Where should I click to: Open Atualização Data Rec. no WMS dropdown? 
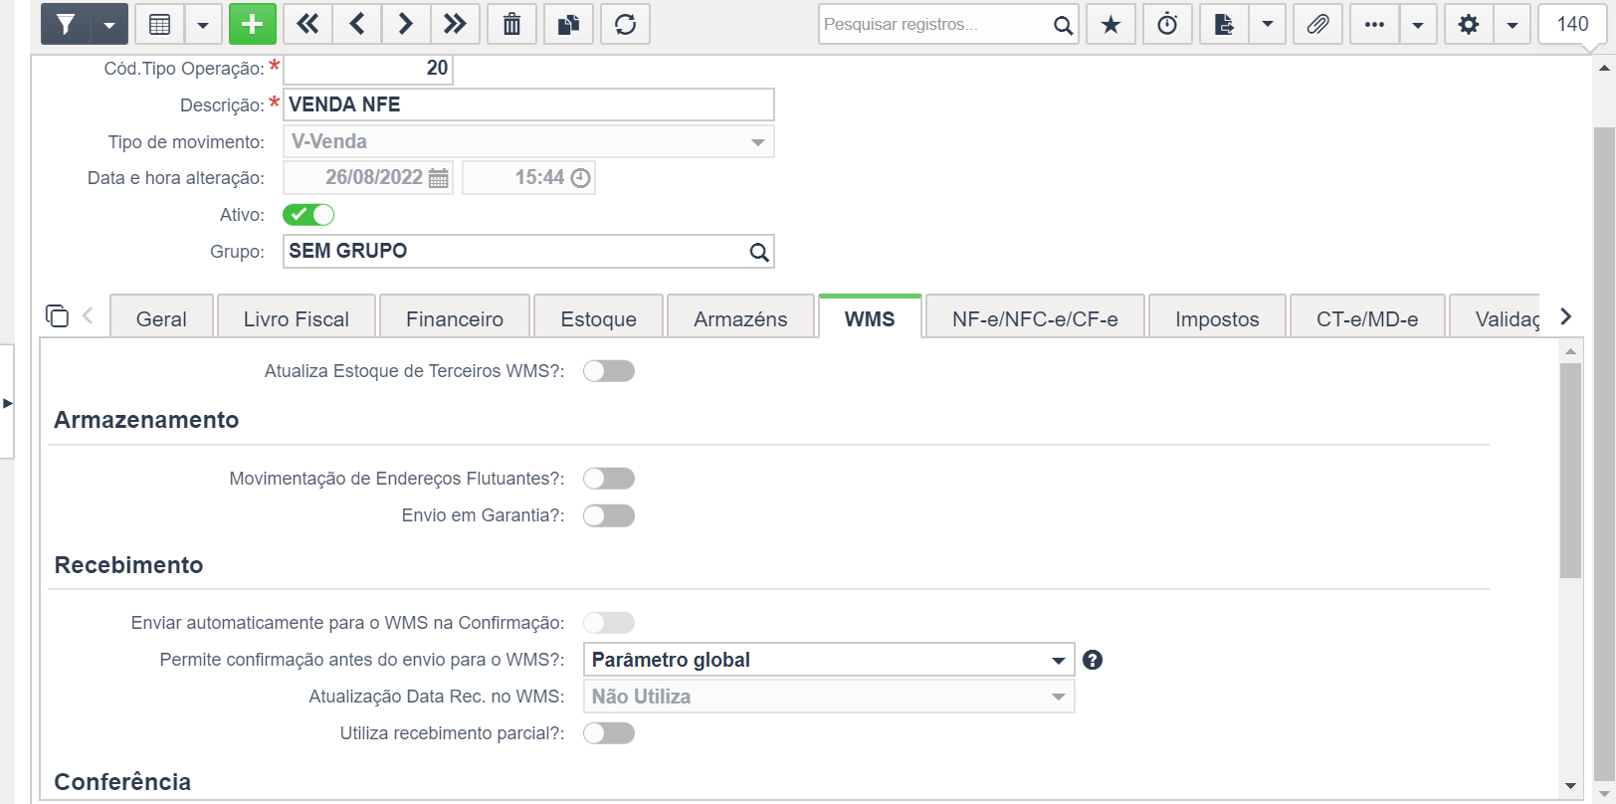(x=829, y=697)
